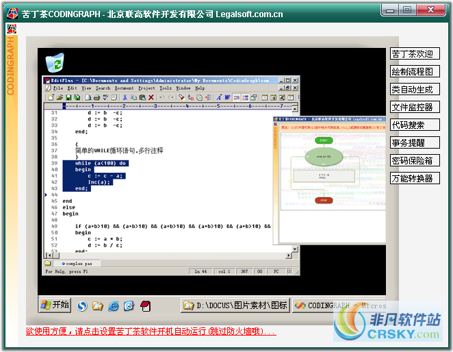This screenshot has height=352, width=453.
Task: Click the Redo arrow icon in EditPlus toolbar
Action: pyautogui.click(x=171, y=97)
